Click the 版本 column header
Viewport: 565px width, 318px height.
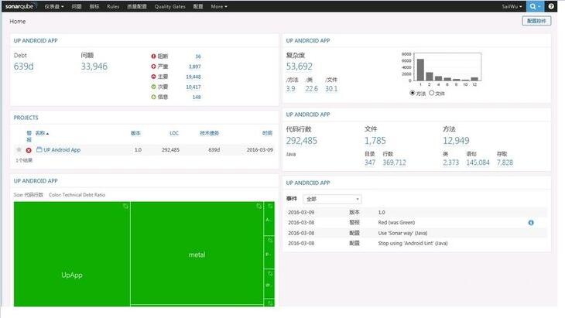pyautogui.click(x=135, y=133)
